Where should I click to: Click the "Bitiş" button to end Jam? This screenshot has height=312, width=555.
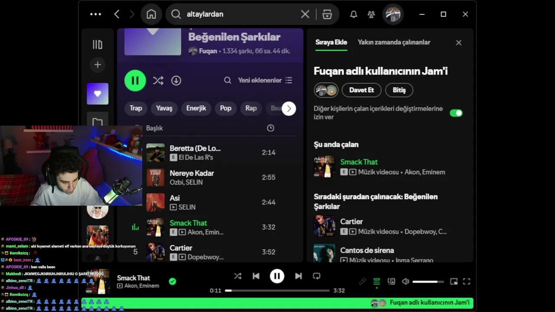(399, 90)
